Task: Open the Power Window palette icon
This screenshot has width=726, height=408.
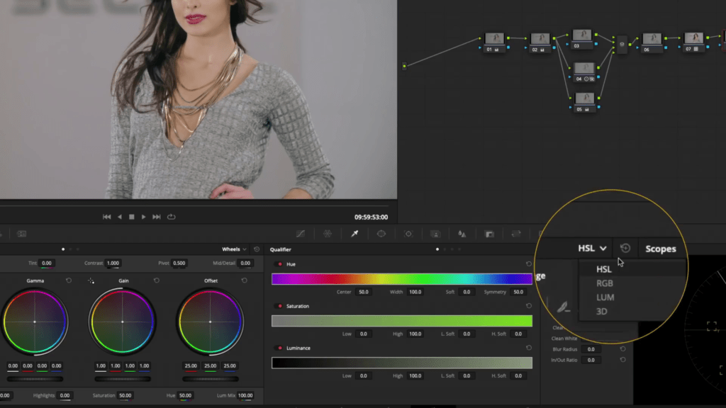Action: tap(381, 234)
